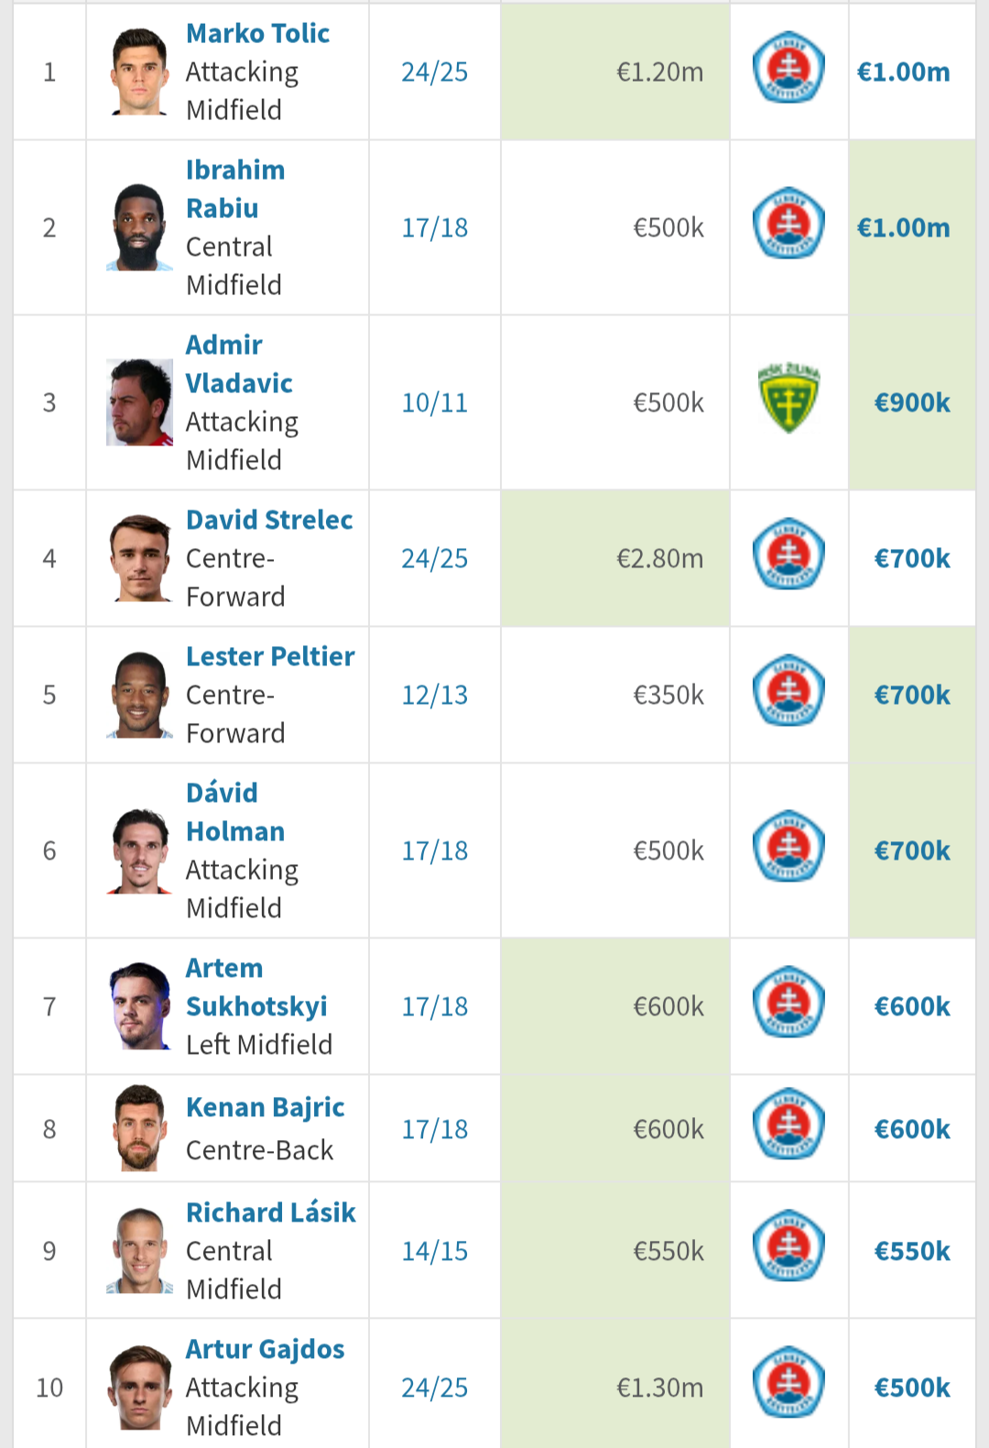The width and height of the screenshot is (989, 1448).
Task: Click the €550k fee link in bold
Action: point(912,1251)
